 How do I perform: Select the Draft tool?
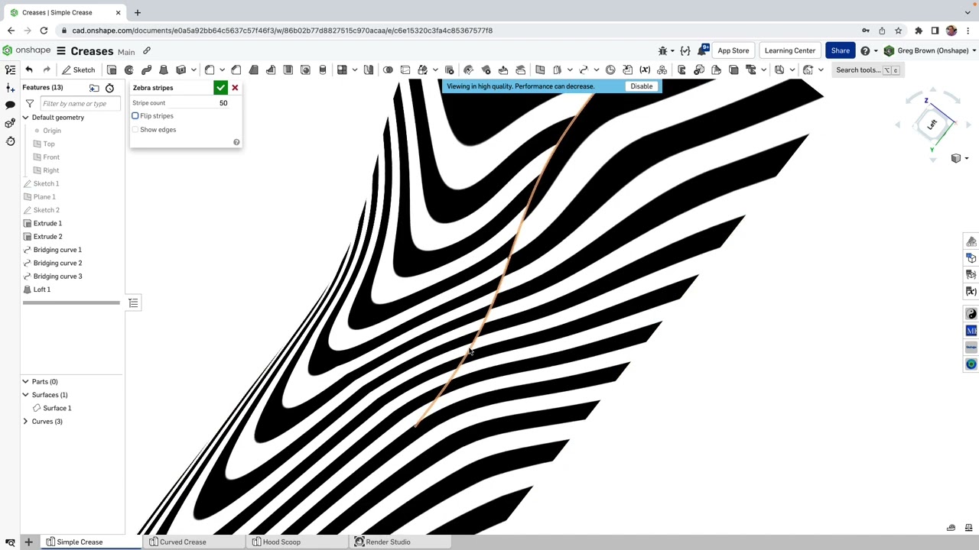(254, 70)
